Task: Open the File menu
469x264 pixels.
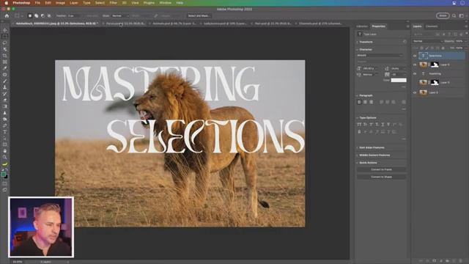Action: (37, 3)
